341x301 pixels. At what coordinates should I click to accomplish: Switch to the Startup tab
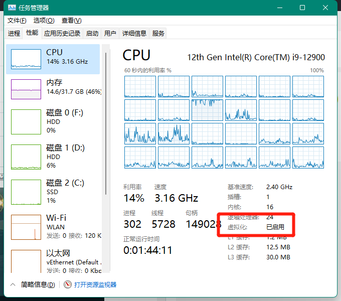point(92,34)
